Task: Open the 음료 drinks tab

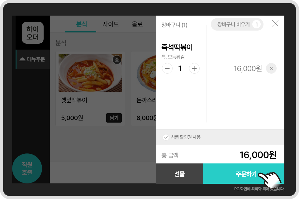Action: (137, 25)
